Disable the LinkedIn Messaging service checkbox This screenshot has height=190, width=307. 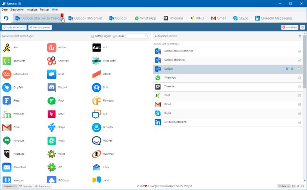299,122
